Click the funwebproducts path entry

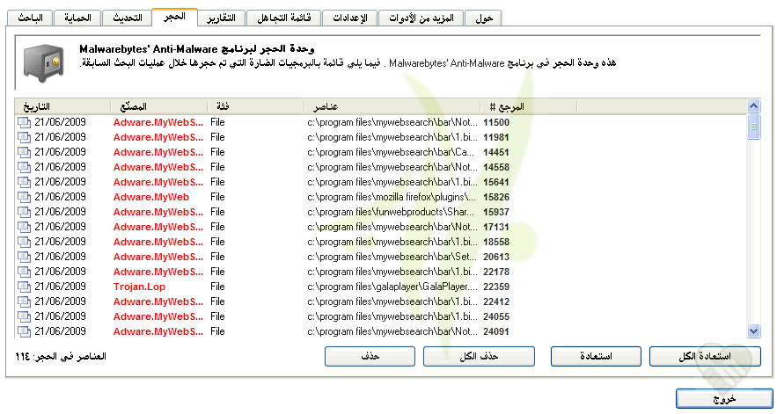(391, 212)
